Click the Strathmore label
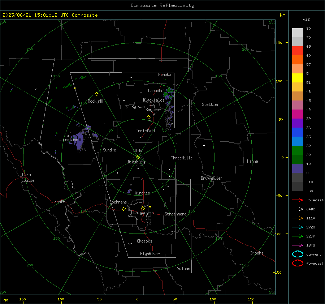 click(x=175, y=214)
